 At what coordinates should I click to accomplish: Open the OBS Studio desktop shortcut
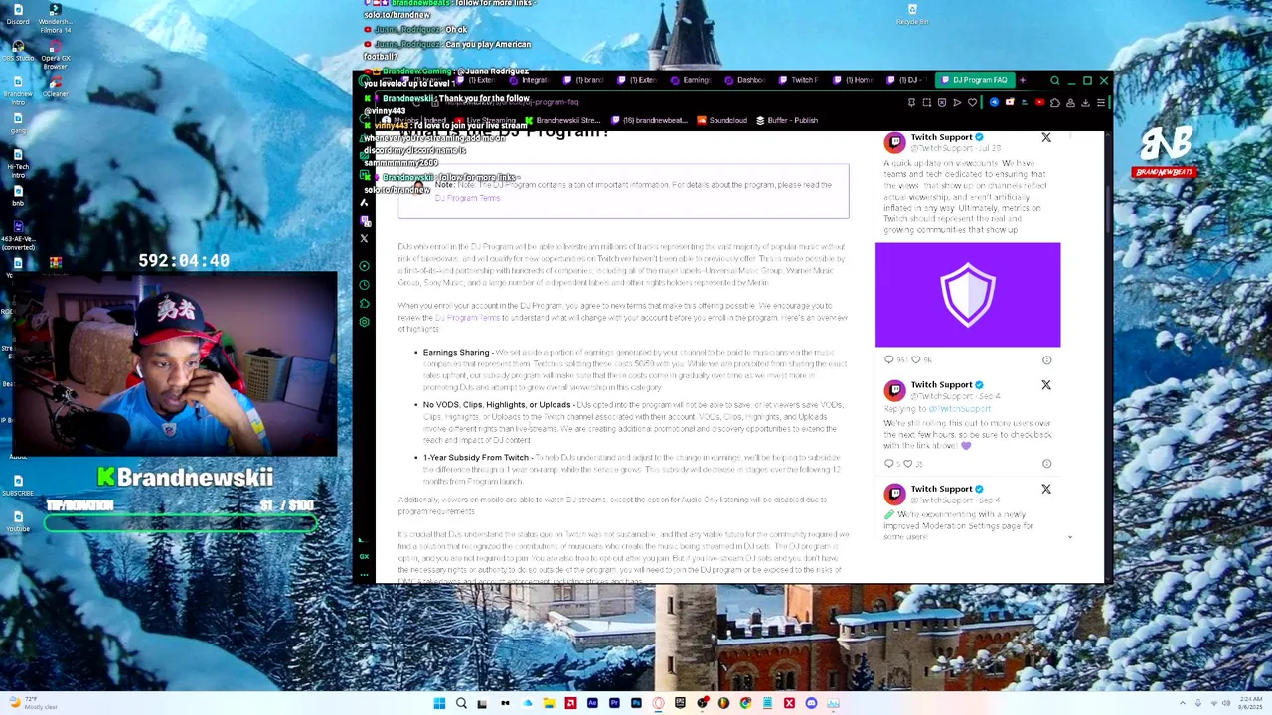coord(18,50)
